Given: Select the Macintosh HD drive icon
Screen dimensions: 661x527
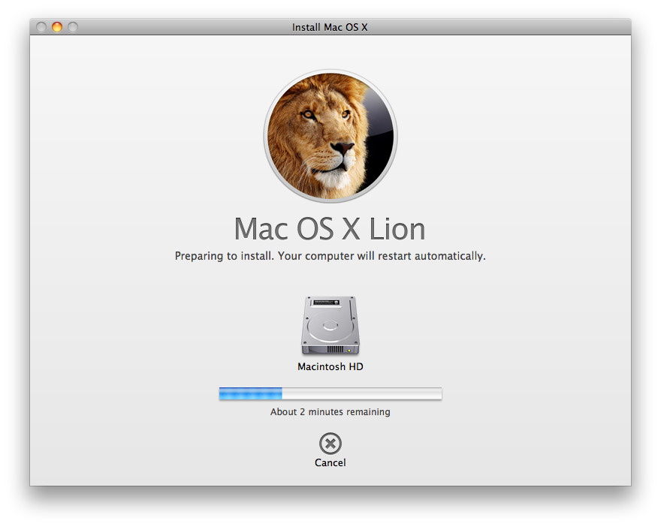Looking at the screenshot, I should 330,326.
